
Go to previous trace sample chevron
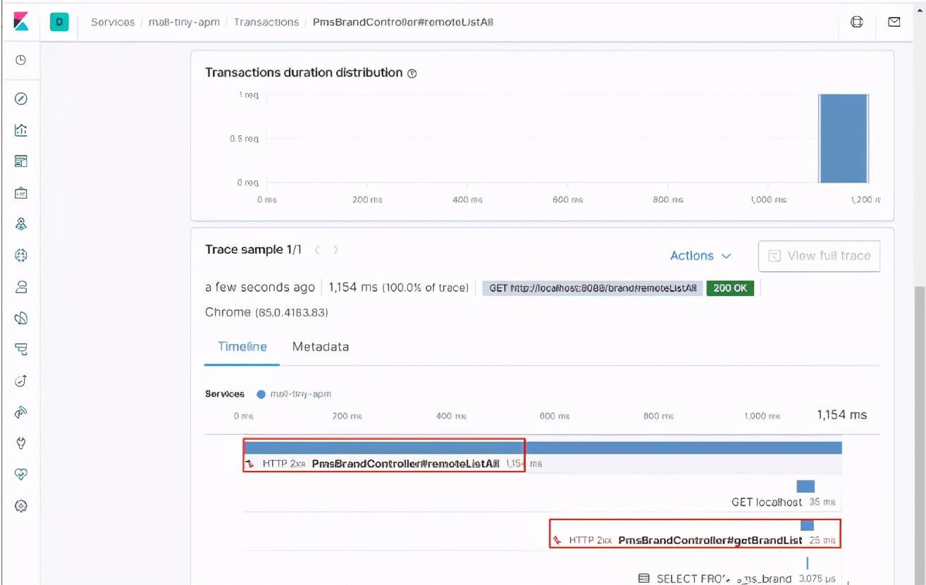pos(317,250)
